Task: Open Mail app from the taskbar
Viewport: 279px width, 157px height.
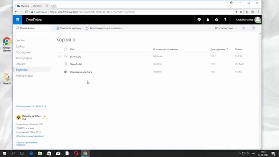Action: coord(58,153)
